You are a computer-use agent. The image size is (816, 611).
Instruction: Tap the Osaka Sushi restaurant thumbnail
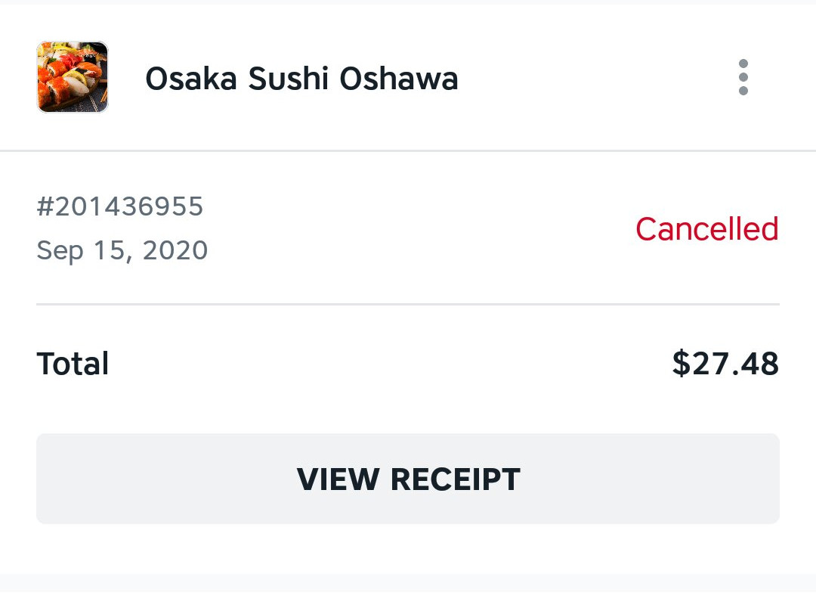[x=73, y=77]
